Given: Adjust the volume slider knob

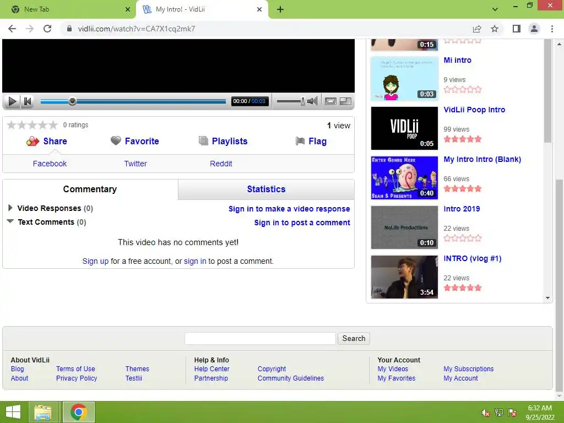Looking at the screenshot, I should coord(303,101).
